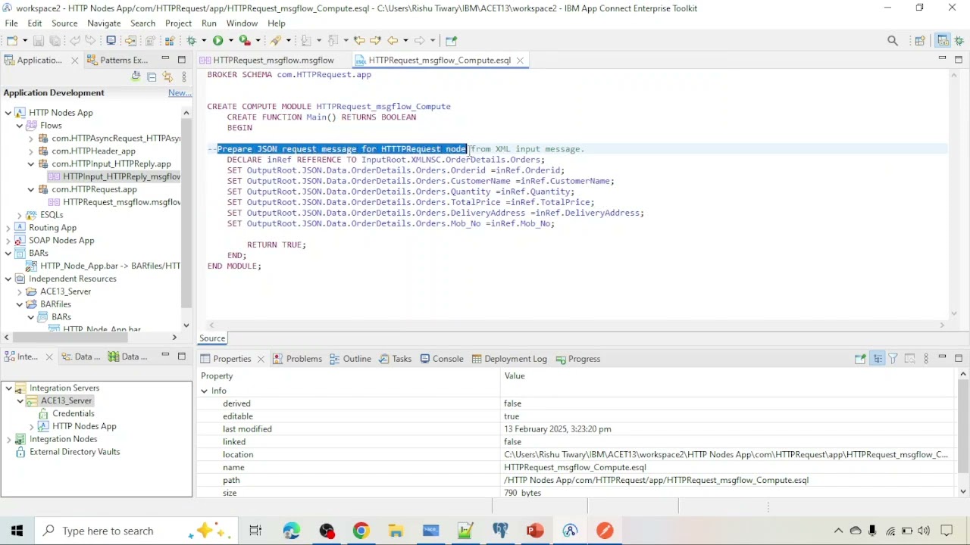The height and width of the screenshot is (545, 970).
Task: Open the dropdown beside the New icon
Action: (24, 40)
